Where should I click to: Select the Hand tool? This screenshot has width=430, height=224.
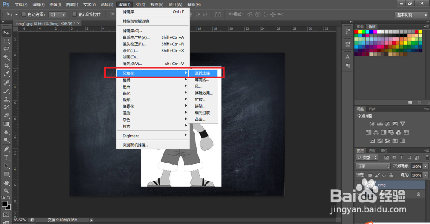click(6, 183)
